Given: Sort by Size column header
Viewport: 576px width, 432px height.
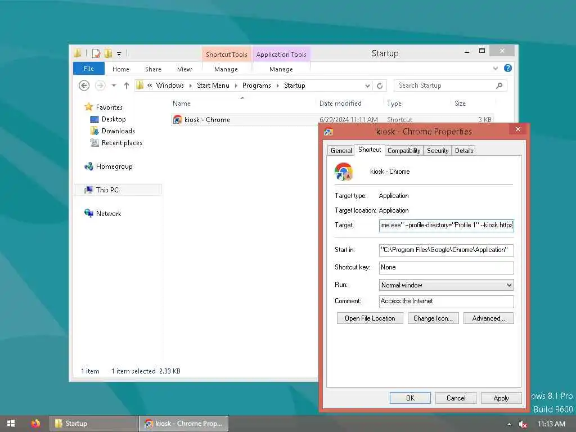Looking at the screenshot, I should 460,103.
